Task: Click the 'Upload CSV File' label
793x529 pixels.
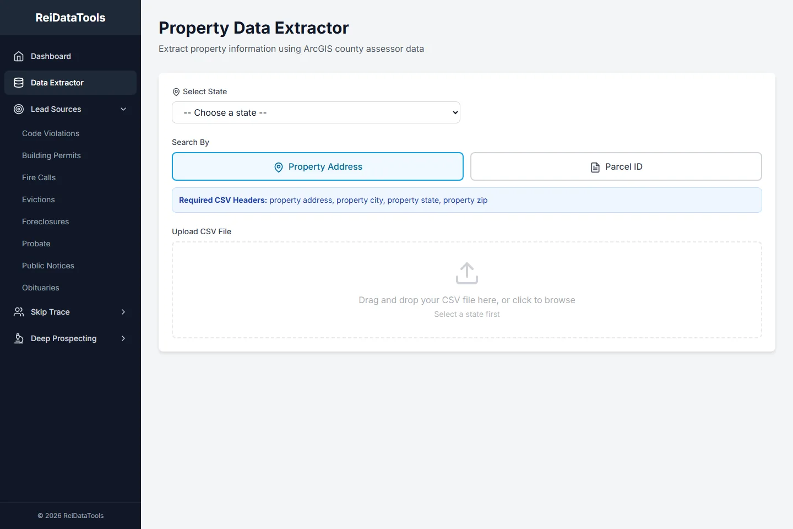Action: [x=202, y=231]
